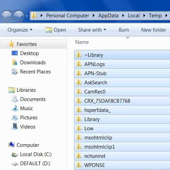Viewport: 170px width, 170px height.
Task: Expand arrow after Temp in address bar
Action: click(166, 16)
